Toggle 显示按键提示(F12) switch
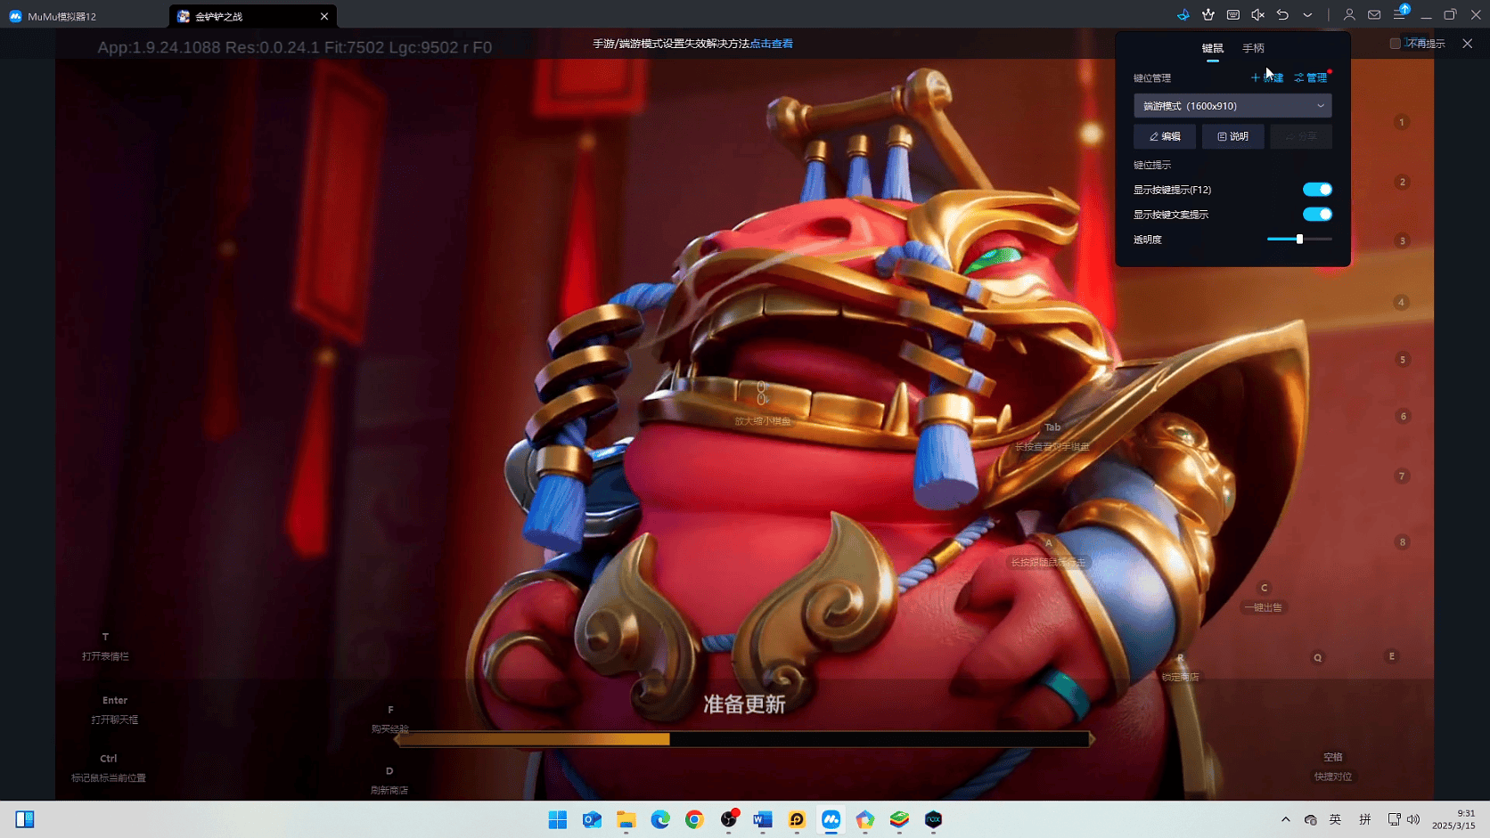The image size is (1490, 838). pos(1317,190)
